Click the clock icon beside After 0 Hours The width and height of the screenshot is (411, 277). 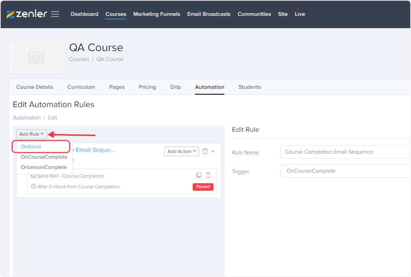tap(34, 187)
